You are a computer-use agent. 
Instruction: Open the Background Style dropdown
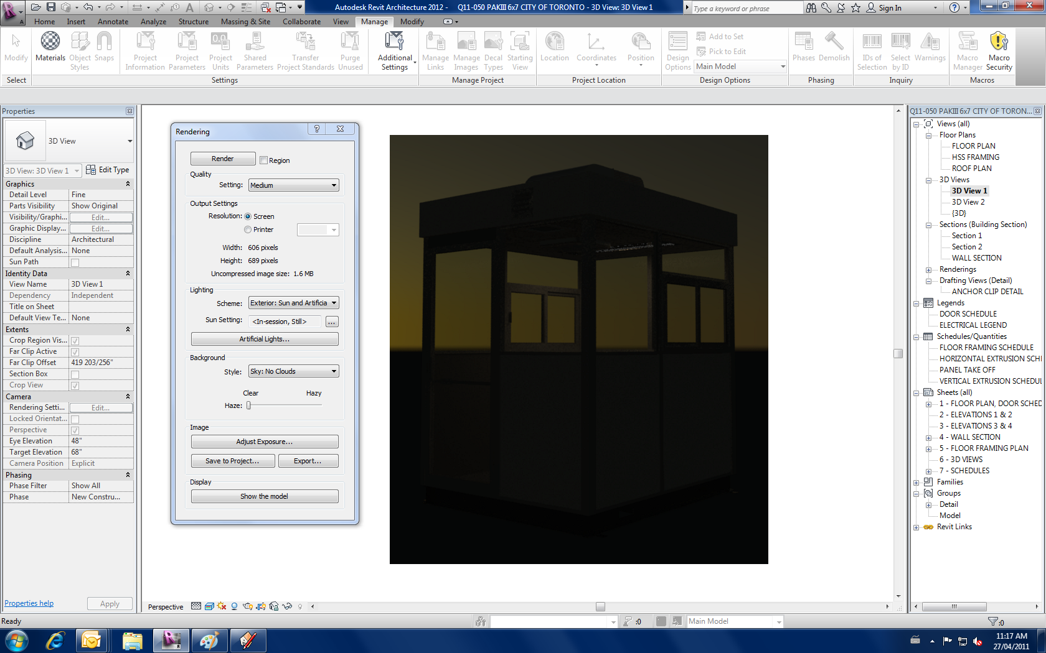point(293,371)
